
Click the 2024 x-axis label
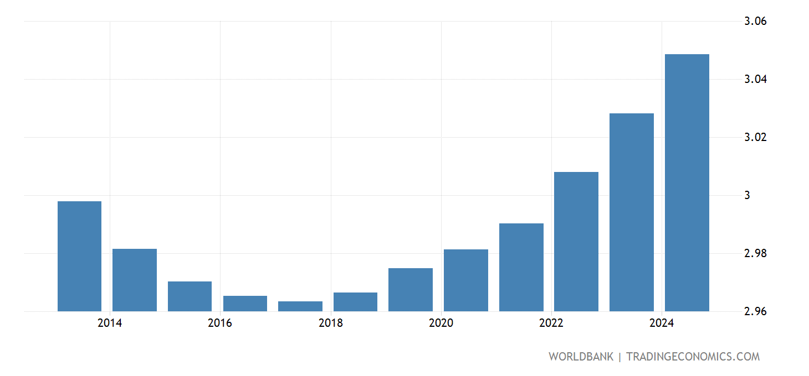click(662, 323)
